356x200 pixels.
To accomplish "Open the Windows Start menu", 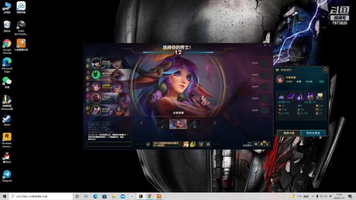I will (4, 196).
